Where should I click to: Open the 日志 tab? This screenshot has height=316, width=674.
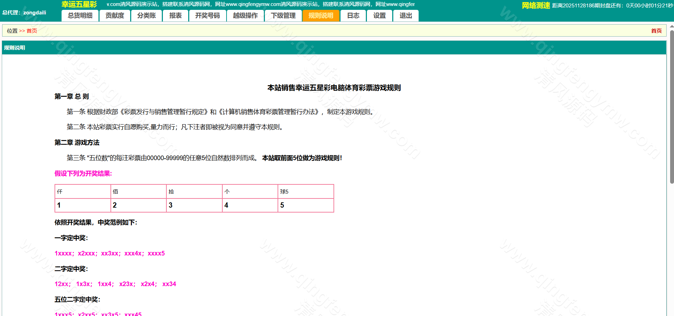(353, 16)
